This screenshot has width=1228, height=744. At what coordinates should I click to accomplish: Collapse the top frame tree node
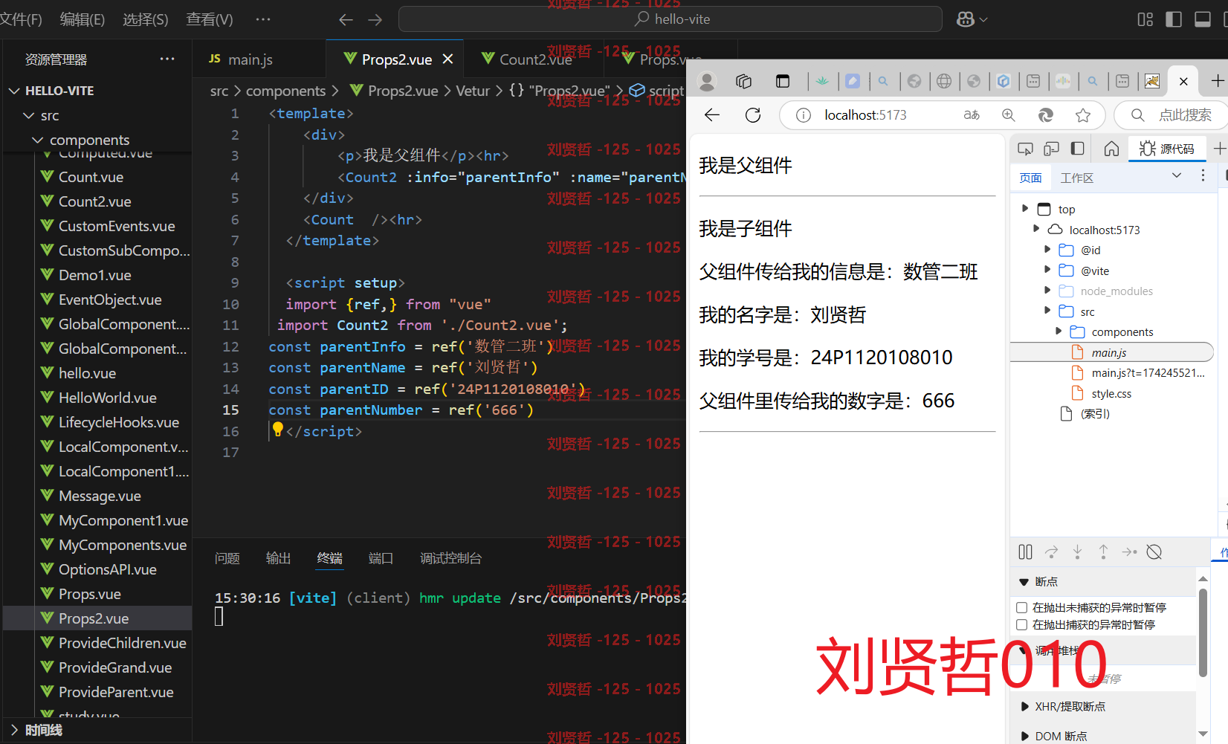tap(1025, 209)
